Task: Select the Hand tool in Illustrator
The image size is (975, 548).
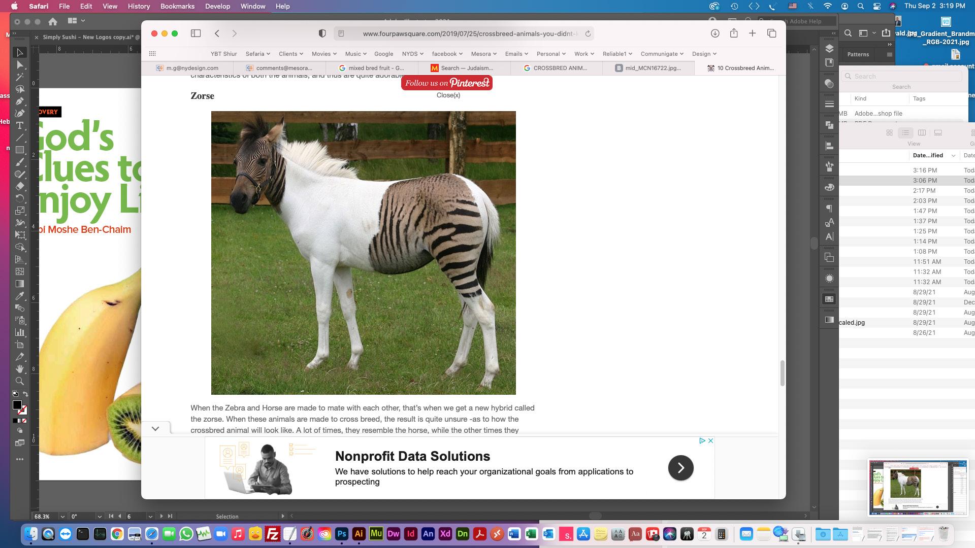Action: click(20, 369)
